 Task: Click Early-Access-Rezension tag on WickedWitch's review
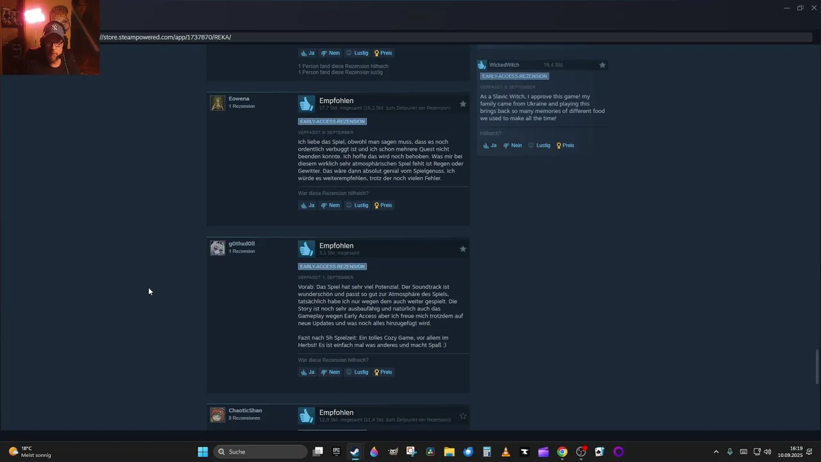(x=514, y=76)
